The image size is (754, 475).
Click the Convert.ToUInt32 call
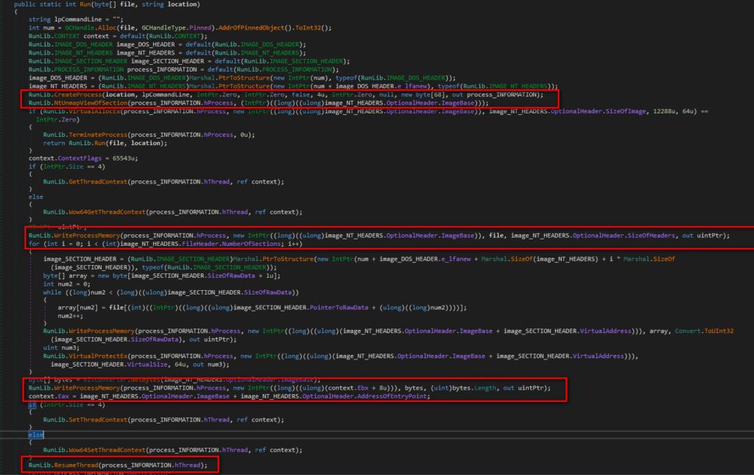click(704, 331)
